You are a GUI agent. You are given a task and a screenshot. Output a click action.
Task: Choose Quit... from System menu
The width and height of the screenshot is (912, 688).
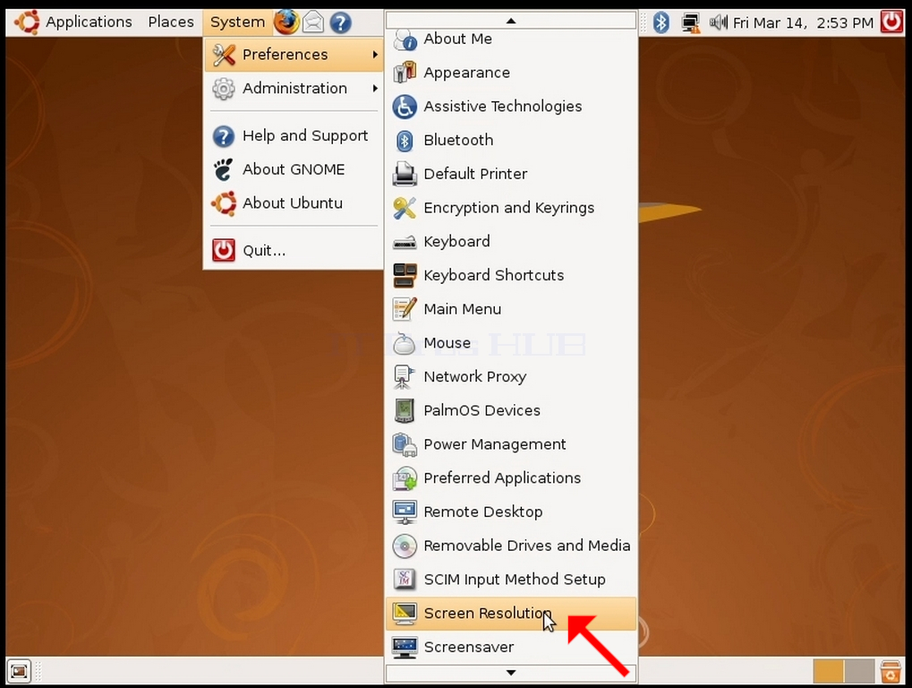294,250
